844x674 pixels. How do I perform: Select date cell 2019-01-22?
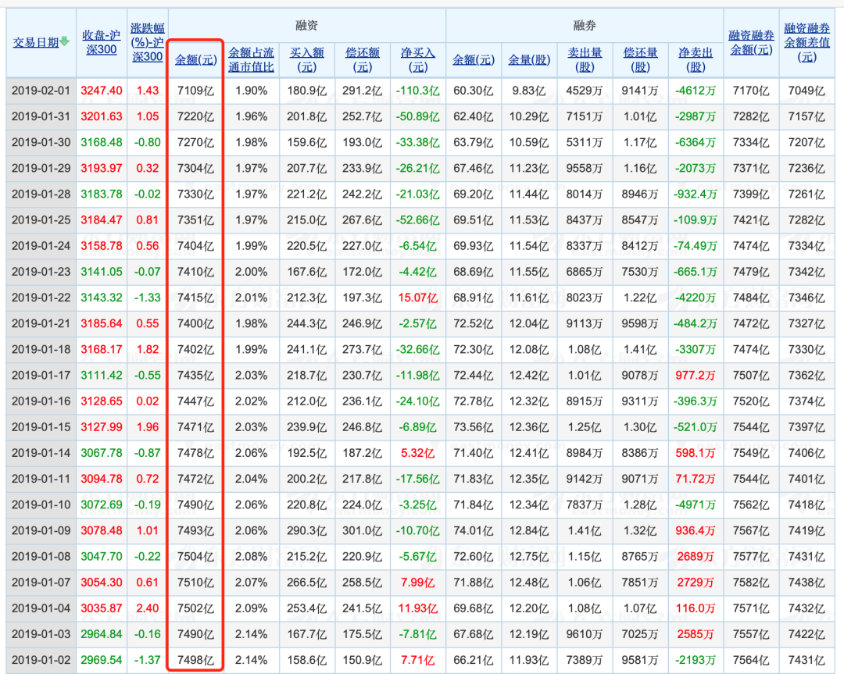click(41, 298)
